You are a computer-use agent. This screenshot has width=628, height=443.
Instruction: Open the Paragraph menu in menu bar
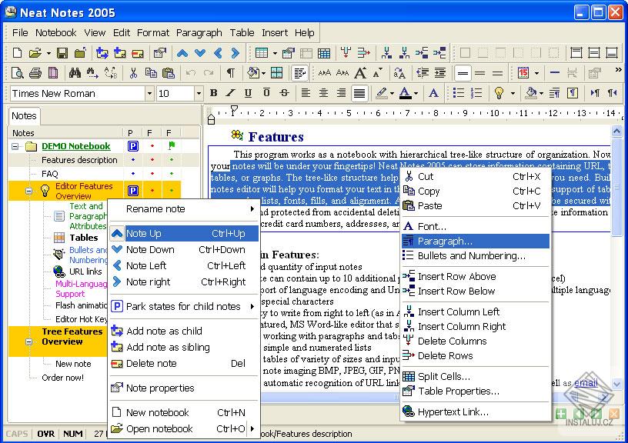click(x=199, y=32)
